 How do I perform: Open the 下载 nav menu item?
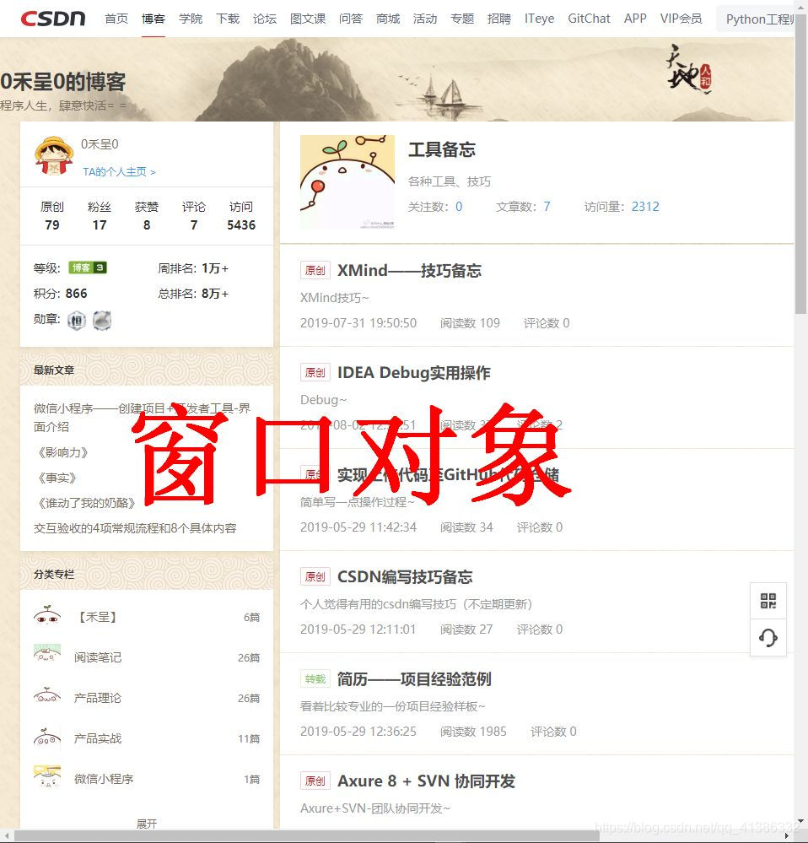click(228, 19)
